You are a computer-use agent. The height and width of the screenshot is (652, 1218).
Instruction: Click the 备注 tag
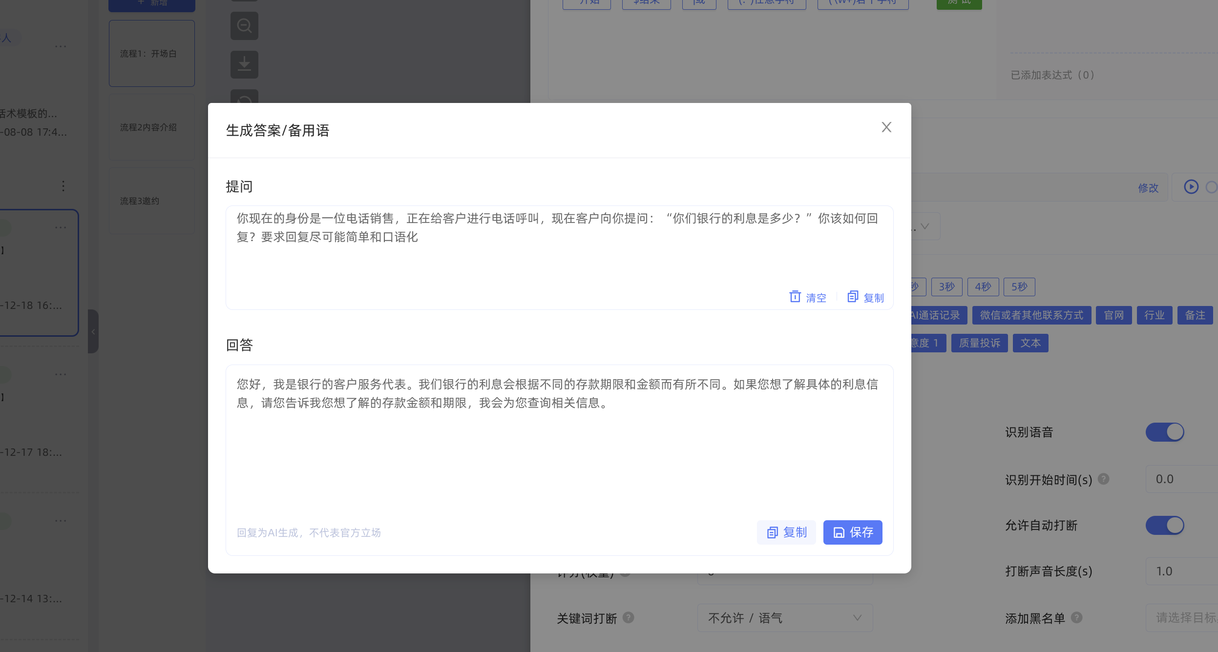[1195, 315]
